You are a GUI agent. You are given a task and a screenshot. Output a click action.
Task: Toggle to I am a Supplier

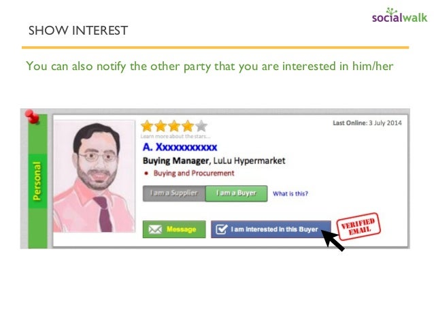click(174, 193)
